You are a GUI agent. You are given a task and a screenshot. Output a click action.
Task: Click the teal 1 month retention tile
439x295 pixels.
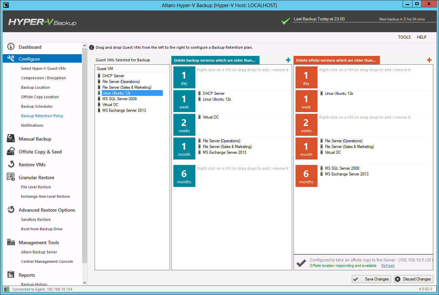click(x=184, y=148)
